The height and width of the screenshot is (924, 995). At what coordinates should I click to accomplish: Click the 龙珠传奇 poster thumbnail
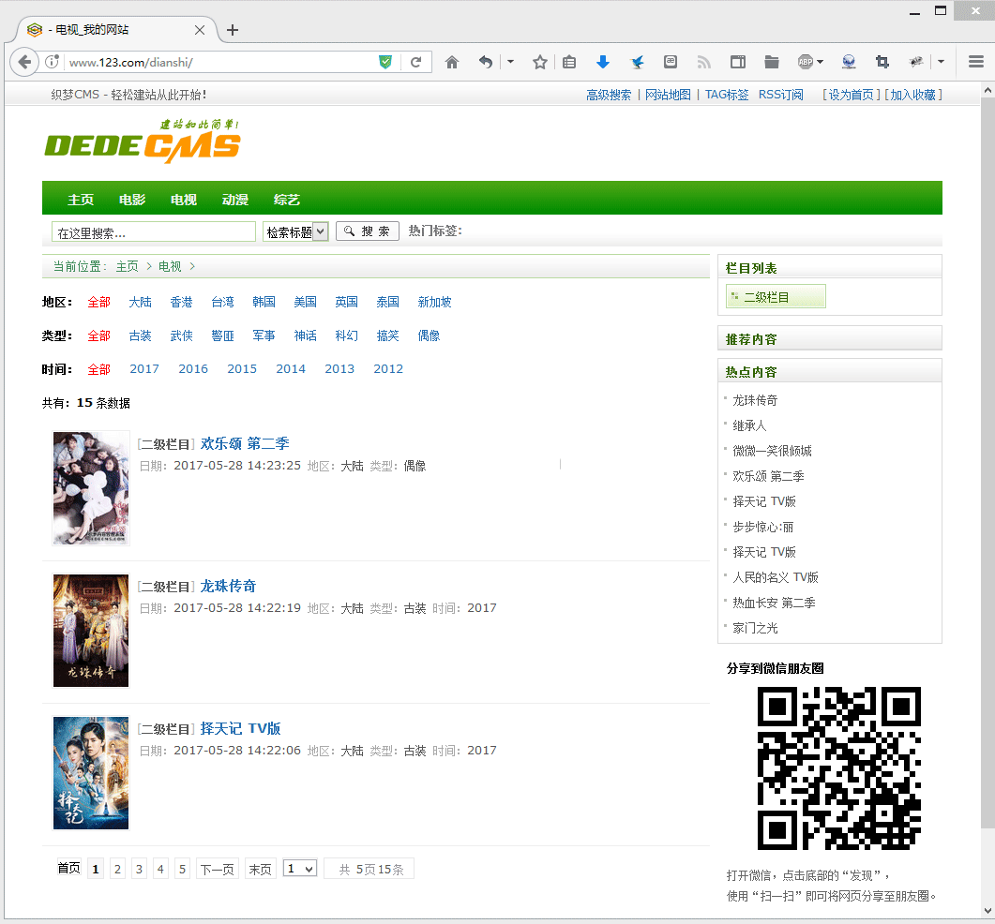tap(91, 631)
